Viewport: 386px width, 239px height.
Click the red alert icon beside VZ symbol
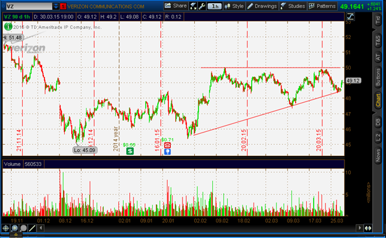coord(63,6)
